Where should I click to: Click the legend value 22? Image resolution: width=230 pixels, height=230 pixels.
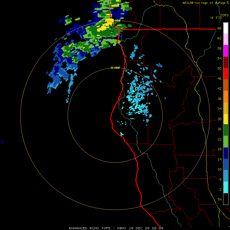pyautogui.click(x=220, y=139)
